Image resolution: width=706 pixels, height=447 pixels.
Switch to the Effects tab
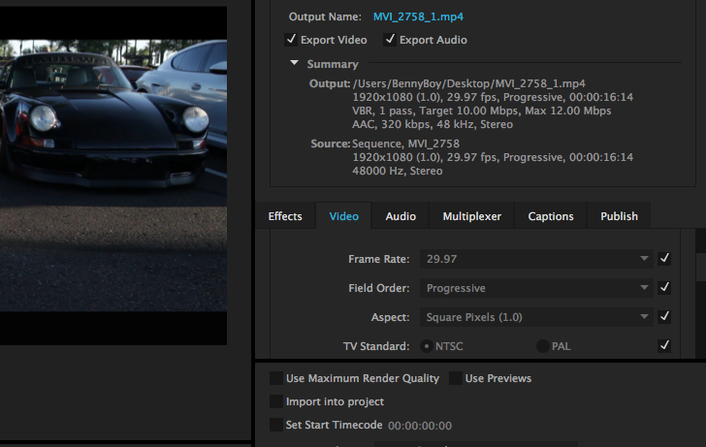[x=285, y=216]
